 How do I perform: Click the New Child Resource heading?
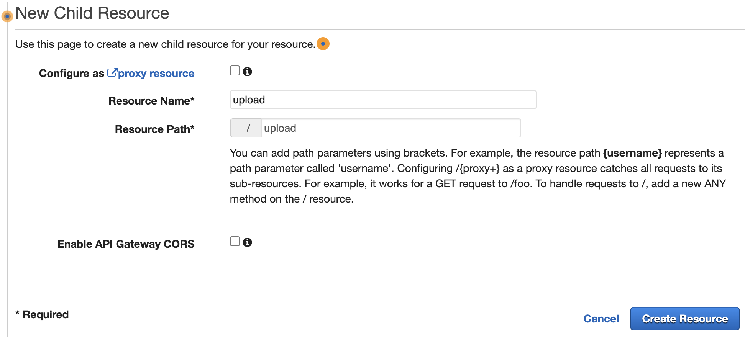[x=93, y=13]
